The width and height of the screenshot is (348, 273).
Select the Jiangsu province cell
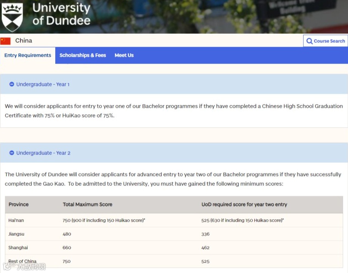click(x=16, y=234)
